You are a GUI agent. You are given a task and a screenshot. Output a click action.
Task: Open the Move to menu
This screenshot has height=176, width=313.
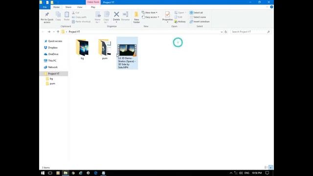[98, 18]
